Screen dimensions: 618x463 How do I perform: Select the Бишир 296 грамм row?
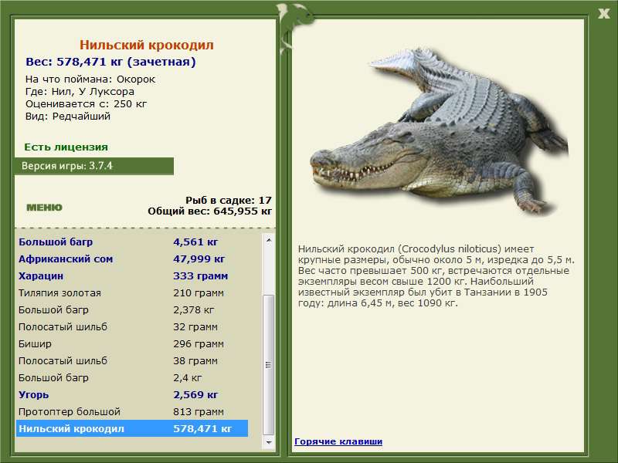pyautogui.click(x=132, y=343)
